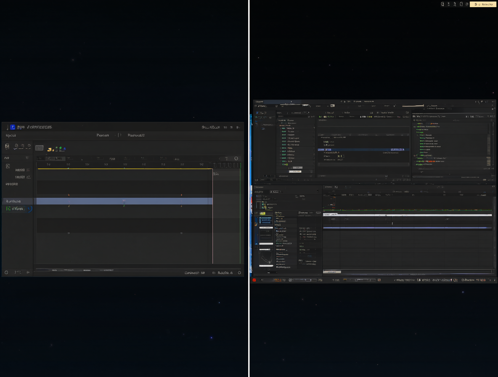Click the circle icon at bottom-left of left window

pos(6,272)
